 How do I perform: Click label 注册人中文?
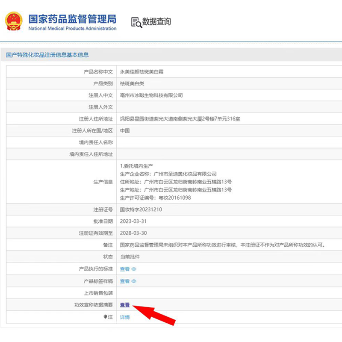point(100,95)
